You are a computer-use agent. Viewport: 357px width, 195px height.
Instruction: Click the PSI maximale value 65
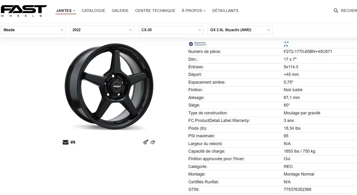tap(286, 136)
